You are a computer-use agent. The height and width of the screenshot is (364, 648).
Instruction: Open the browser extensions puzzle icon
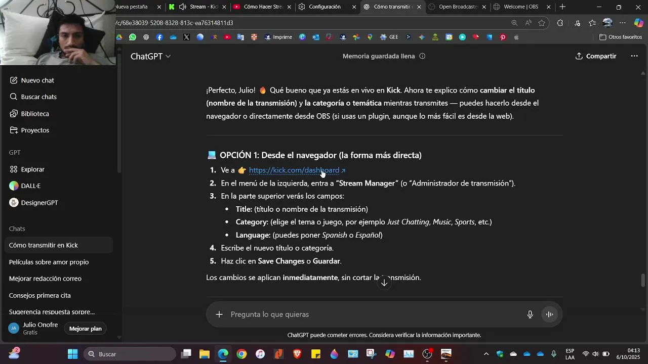click(560, 23)
